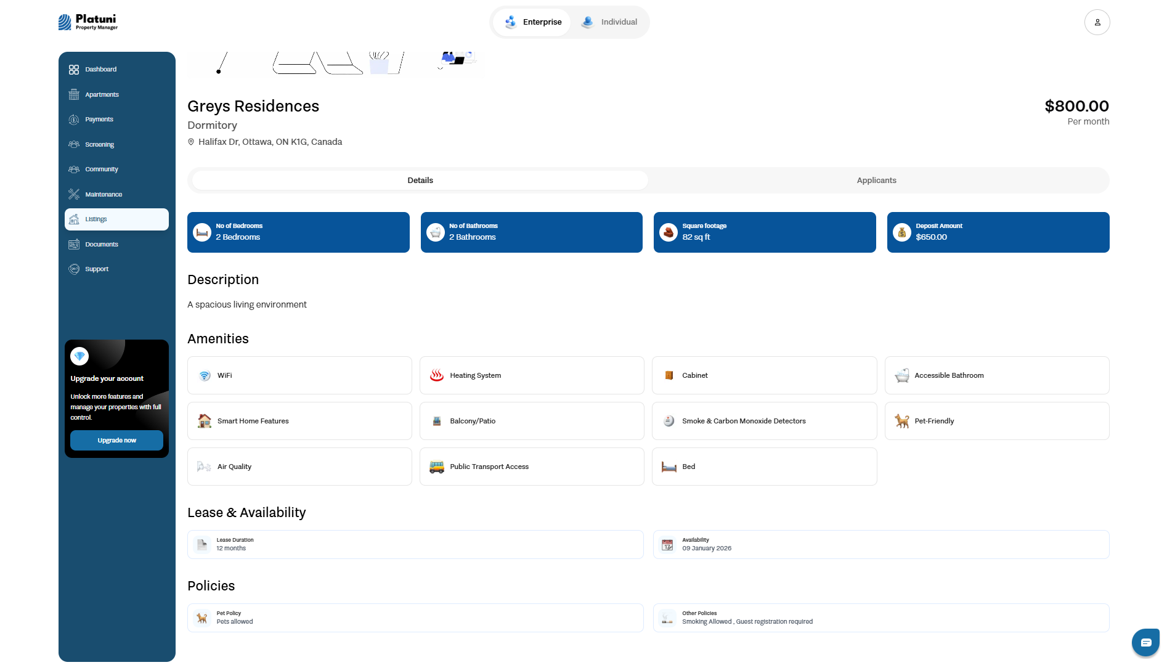Click the bathrooms bathtub icon

click(436, 232)
